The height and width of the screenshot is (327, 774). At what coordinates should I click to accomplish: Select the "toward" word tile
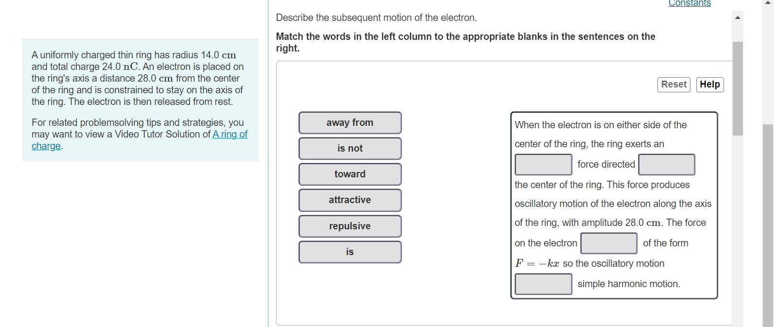coord(350,174)
